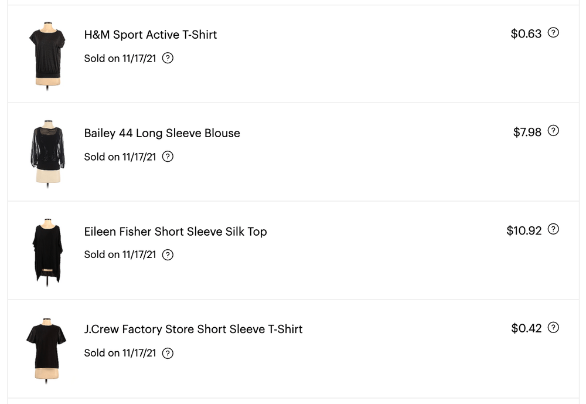Open sold-date help for Bailey 44 Blouse
The image size is (586, 404).
pyautogui.click(x=168, y=157)
